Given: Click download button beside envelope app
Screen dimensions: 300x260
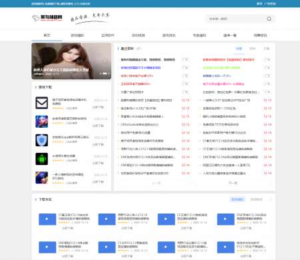Looking at the screenshot, I should 98,107.
